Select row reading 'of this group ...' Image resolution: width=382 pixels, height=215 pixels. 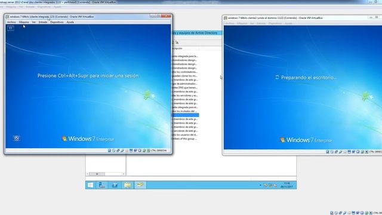(185, 139)
